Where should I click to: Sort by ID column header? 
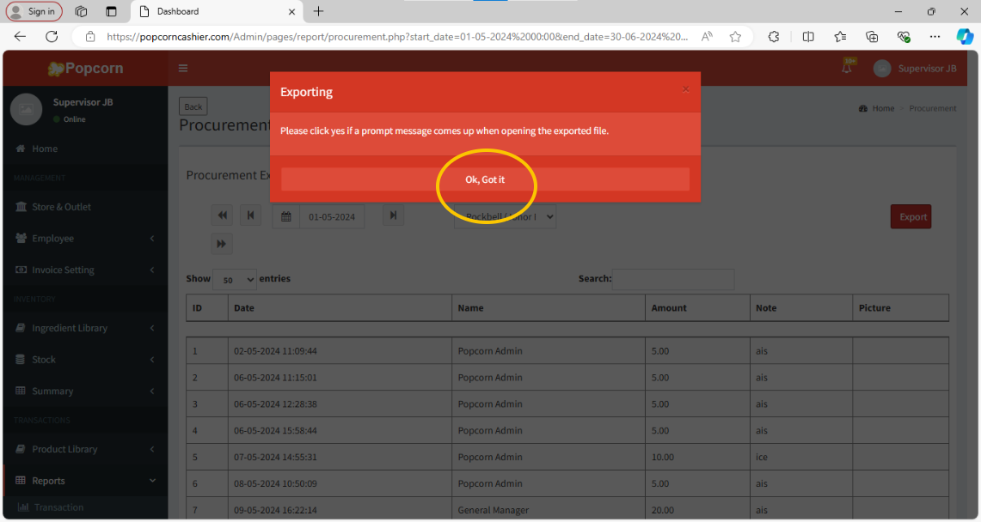[x=207, y=308]
